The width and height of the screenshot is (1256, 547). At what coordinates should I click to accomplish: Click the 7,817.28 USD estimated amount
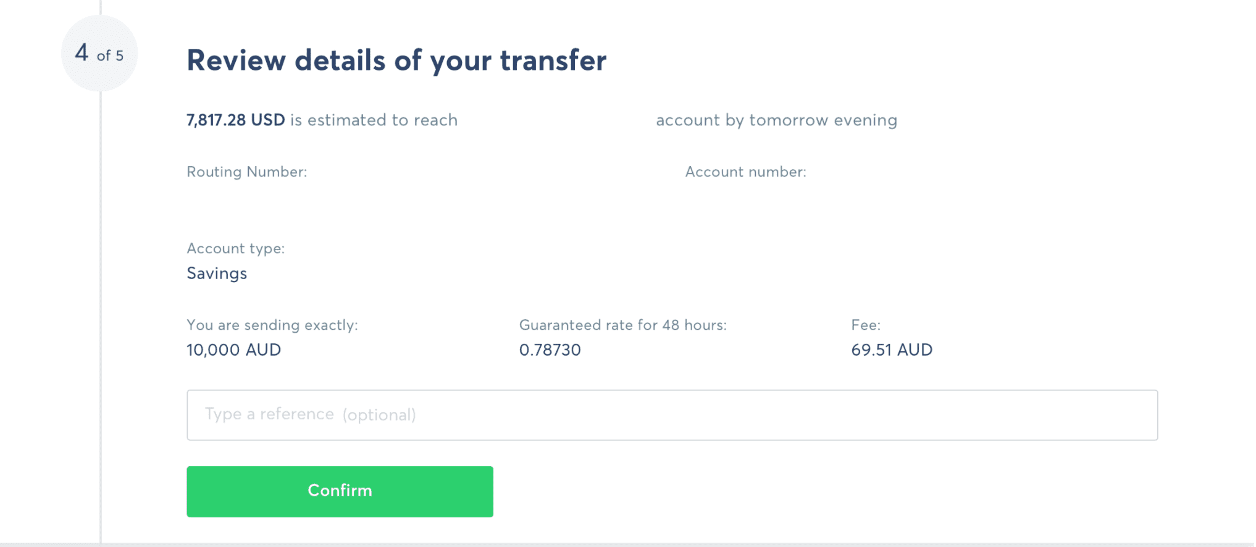235,120
